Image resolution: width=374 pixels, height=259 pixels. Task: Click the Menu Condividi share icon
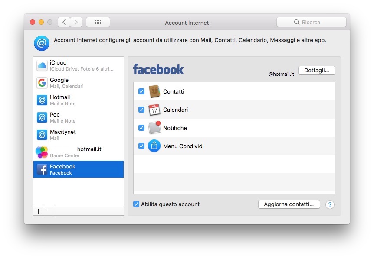tap(154, 146)
